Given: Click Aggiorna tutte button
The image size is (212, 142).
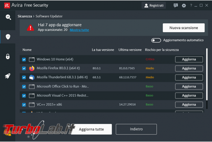Looking at the screenshot, I should tap(91, 129).
